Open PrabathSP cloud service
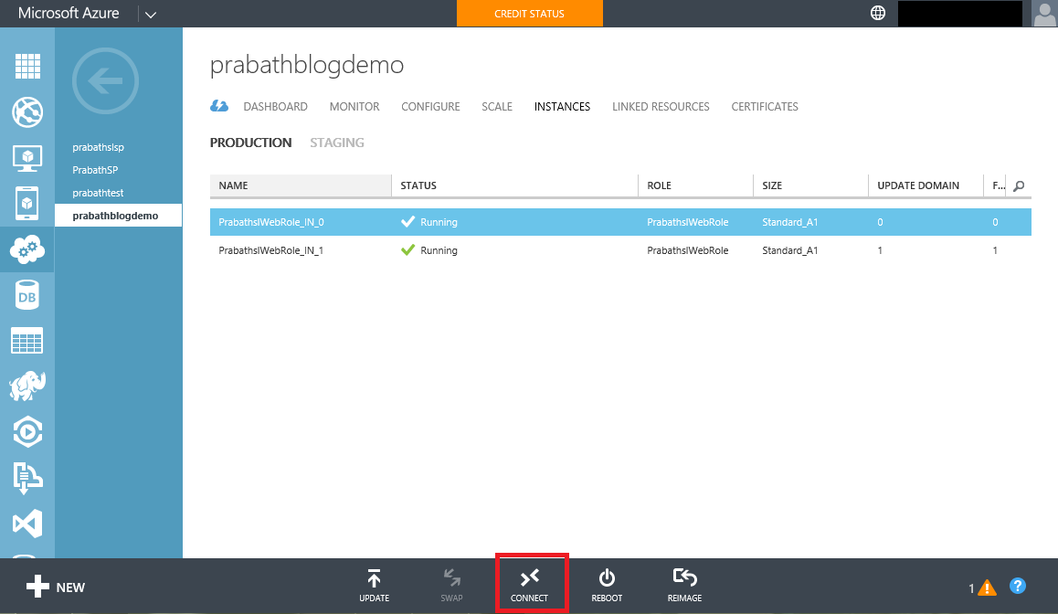Image resolution: width=1058 pixels, height=614 pixels. (x=95, y=170)
